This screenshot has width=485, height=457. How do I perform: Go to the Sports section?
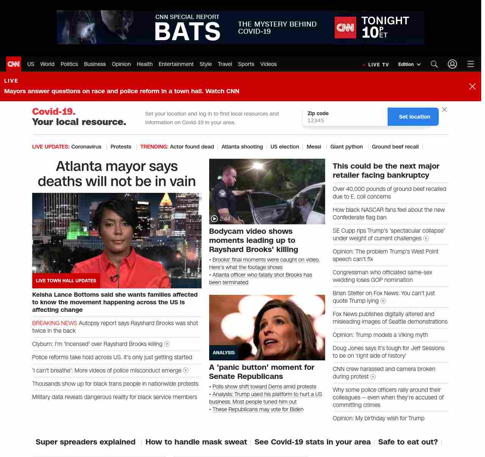[246, 64]
